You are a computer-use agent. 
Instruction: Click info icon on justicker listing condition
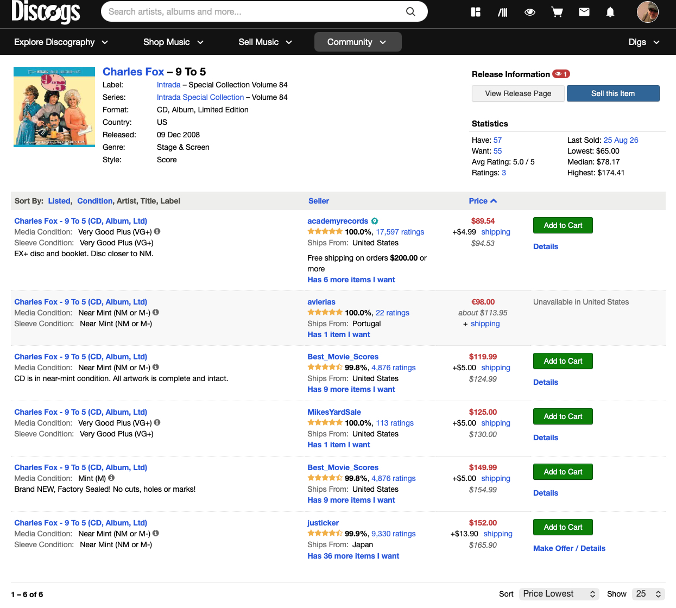(x=156, y=533)
